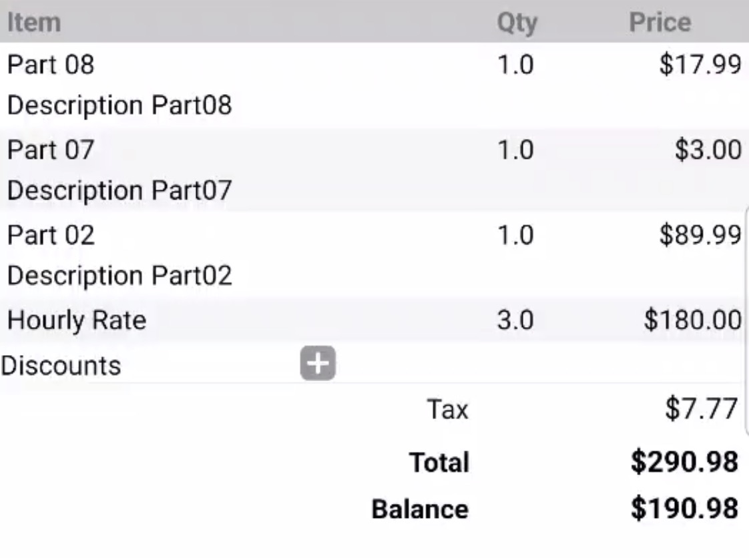Click the $17.99 price for Part 08
The width and height of the screenshot is (749, 558).
[699, 65]
